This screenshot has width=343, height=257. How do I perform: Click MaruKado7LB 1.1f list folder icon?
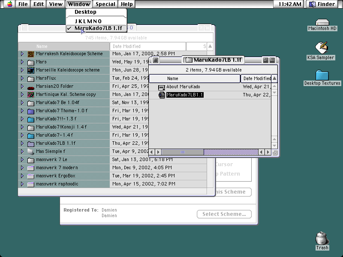31,143
